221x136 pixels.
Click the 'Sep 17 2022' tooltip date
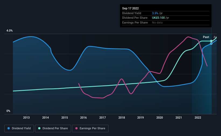[x=130, y=8]
